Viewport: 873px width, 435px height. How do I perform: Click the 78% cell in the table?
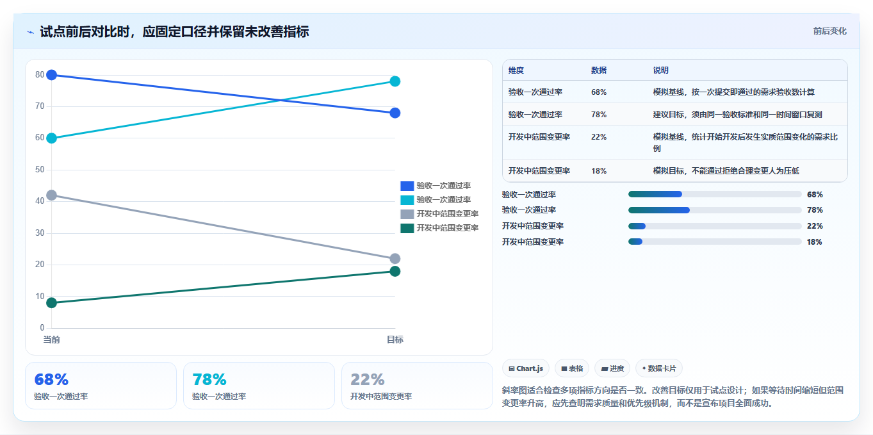[x=599, y=115]
